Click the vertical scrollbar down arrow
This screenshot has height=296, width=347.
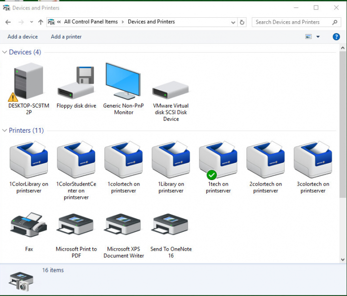tap(343, 259)
